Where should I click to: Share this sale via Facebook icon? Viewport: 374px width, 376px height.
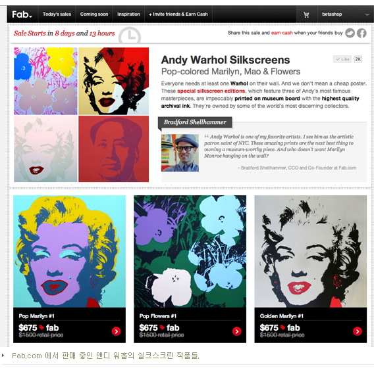pyautogui.click(x=361, y=33)
